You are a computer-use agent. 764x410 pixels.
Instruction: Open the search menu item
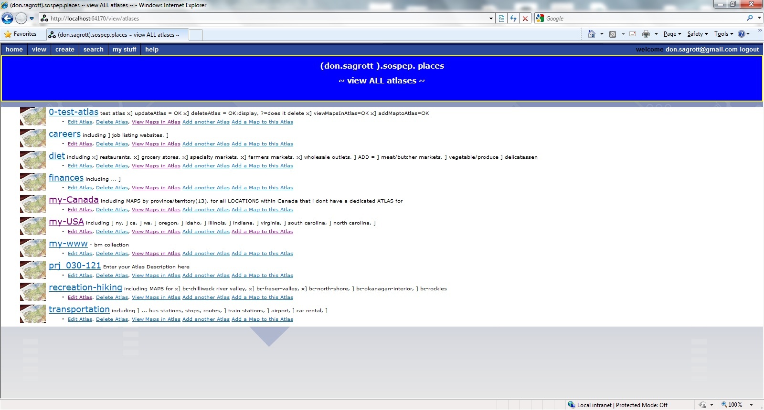click(94, 49)
